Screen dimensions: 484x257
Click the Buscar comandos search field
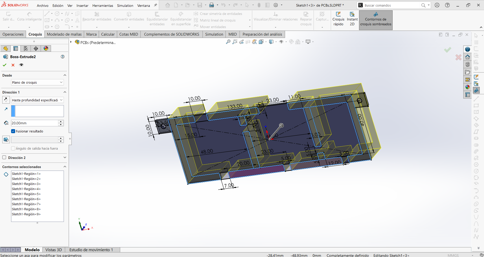tap(392, 5)
